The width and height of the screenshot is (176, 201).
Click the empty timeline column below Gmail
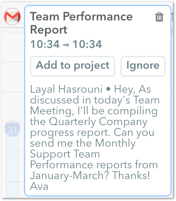point(13,75)
